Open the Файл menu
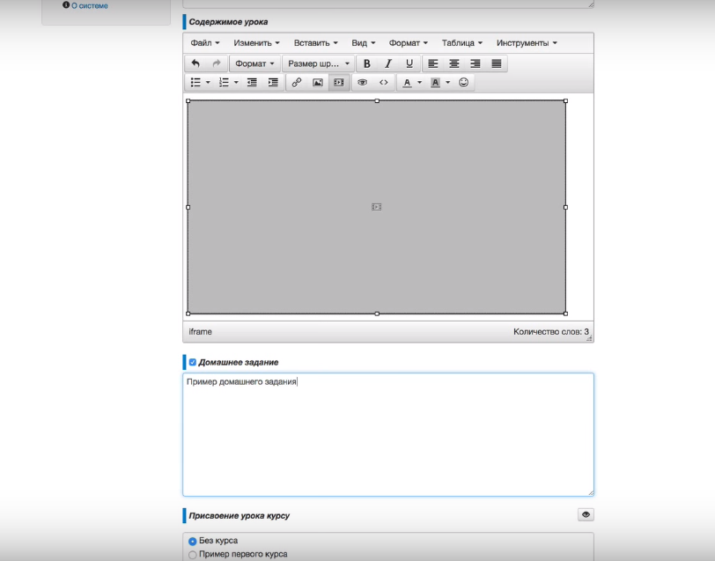This screenshot has width=715, height=561. [205, 43]
